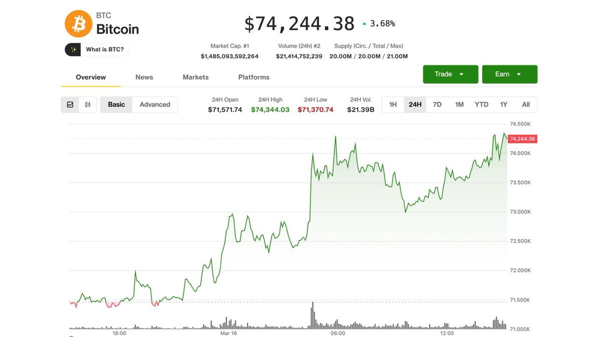Select the 1M time range
601x337 pixels.
point(459,104)
